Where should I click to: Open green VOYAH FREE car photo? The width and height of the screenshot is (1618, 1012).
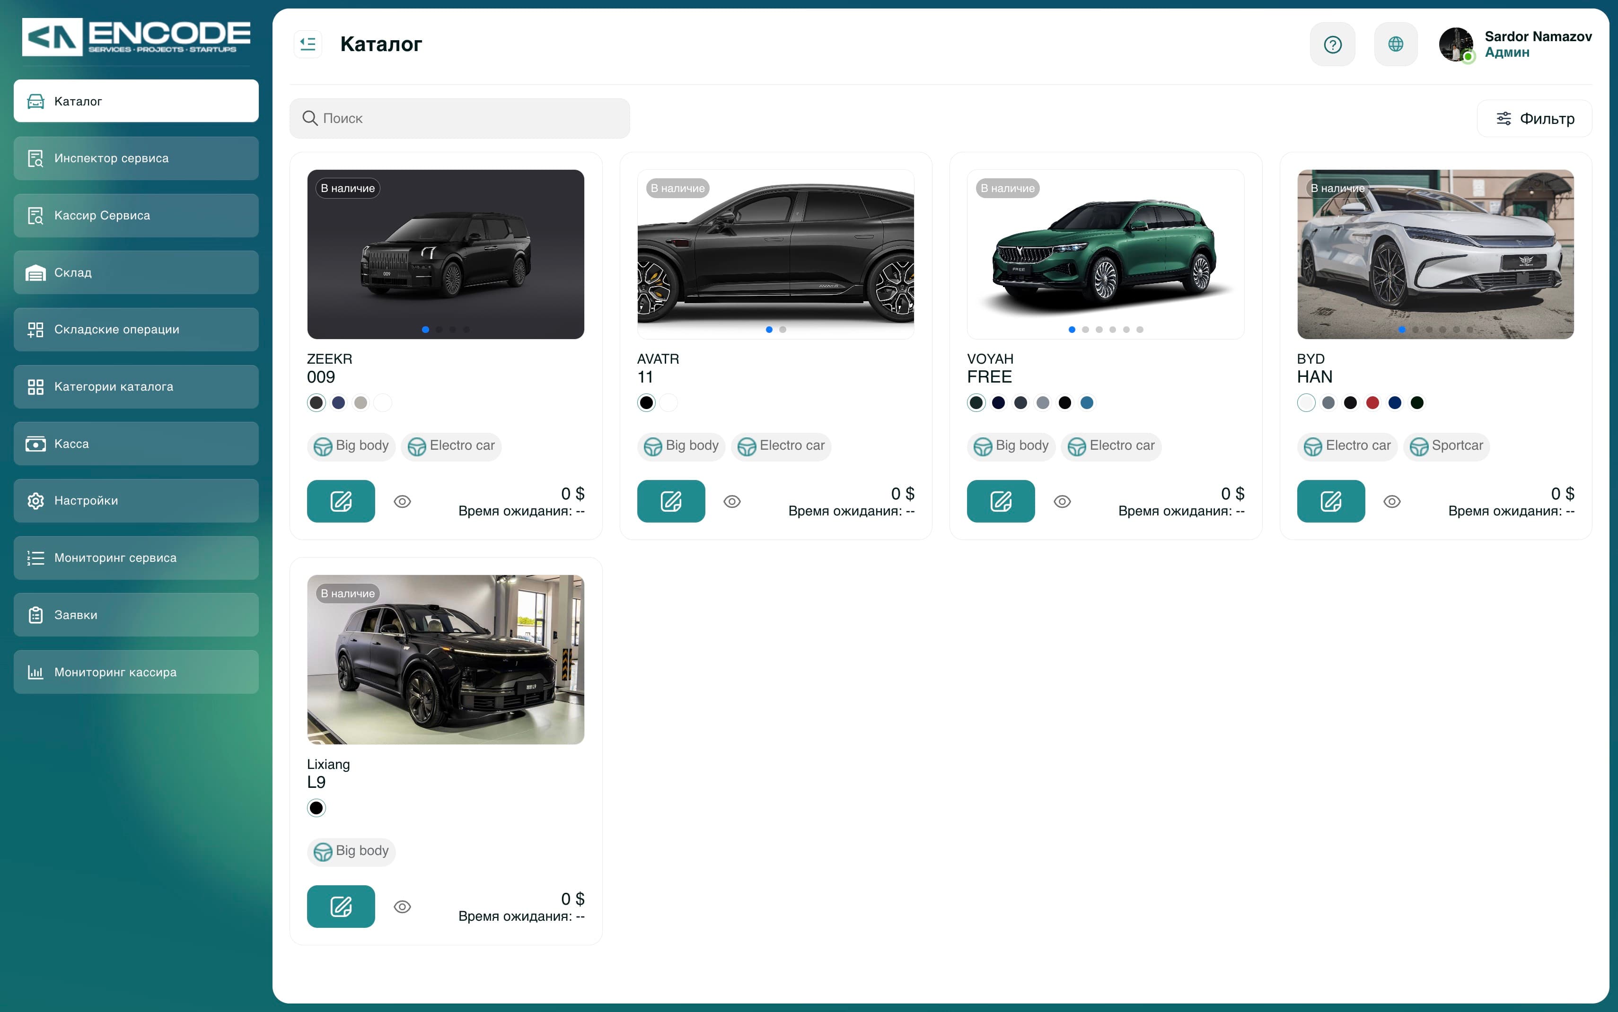coord(1105,254)
